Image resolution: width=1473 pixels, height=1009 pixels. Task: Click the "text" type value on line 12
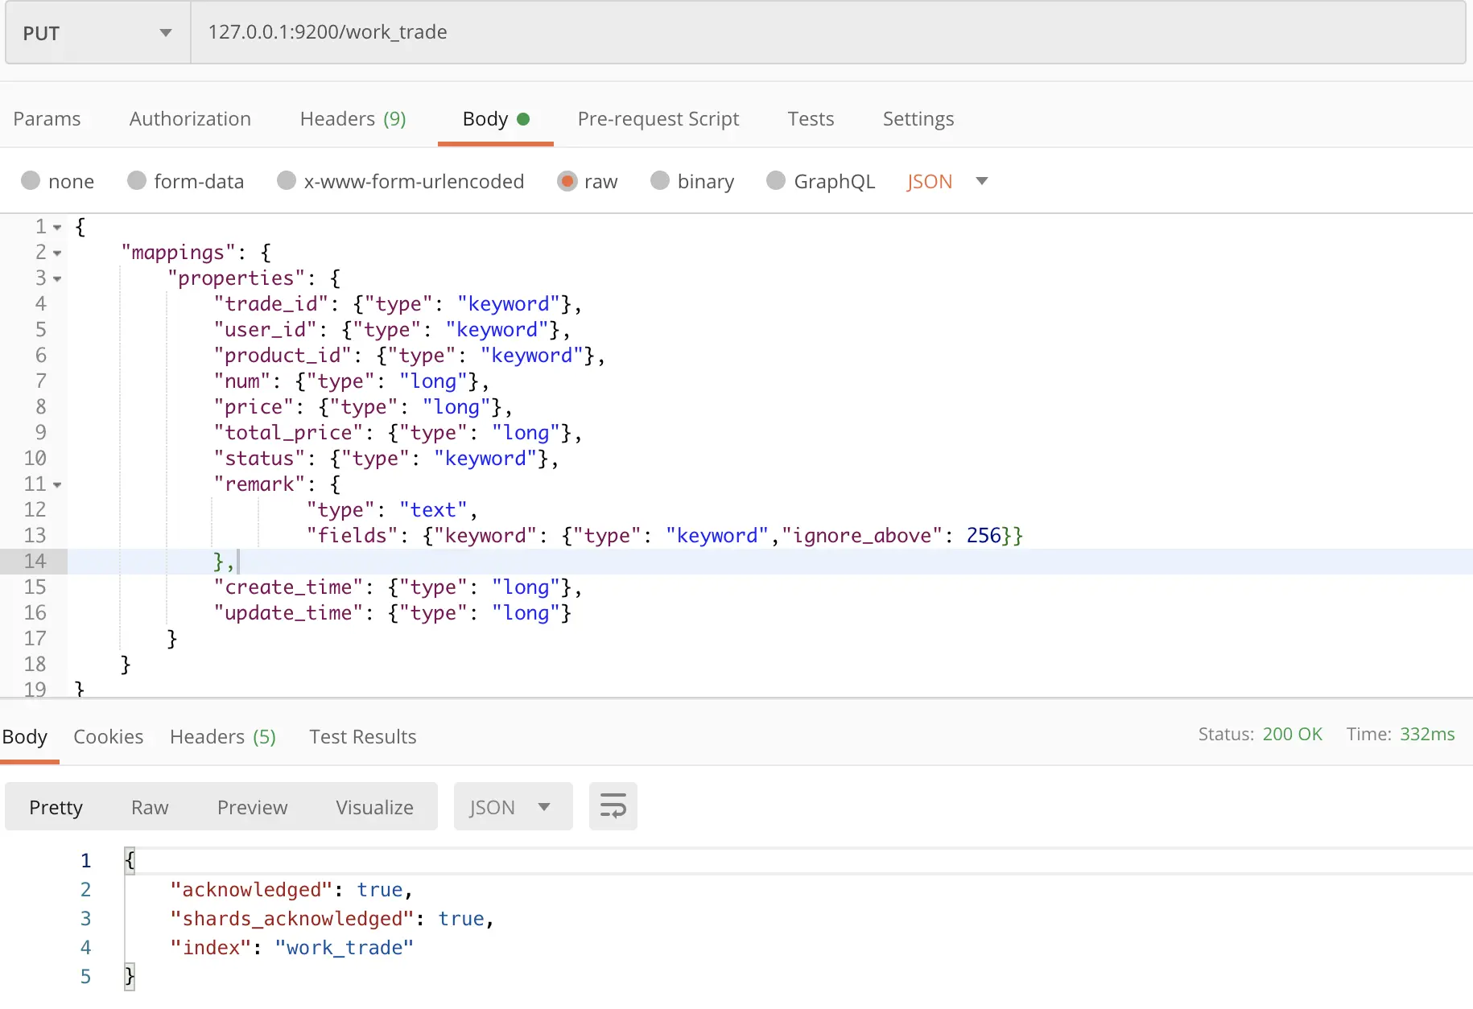click(434, 510)
